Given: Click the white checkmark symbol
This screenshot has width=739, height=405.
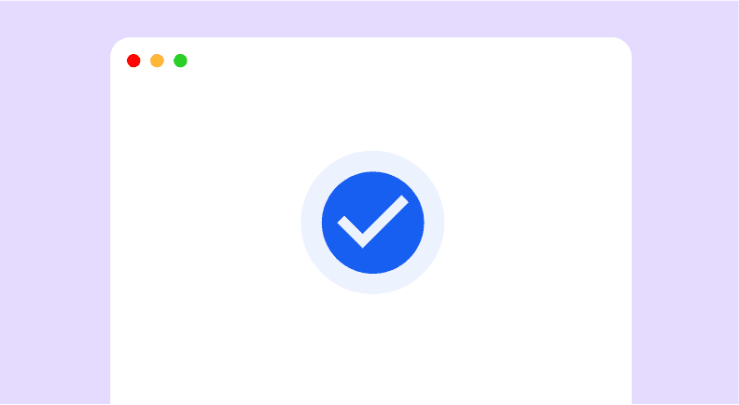Looking at the screenshot, I should pos(373,221).
